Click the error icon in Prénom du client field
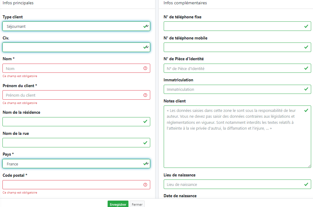 coord(145,95)
